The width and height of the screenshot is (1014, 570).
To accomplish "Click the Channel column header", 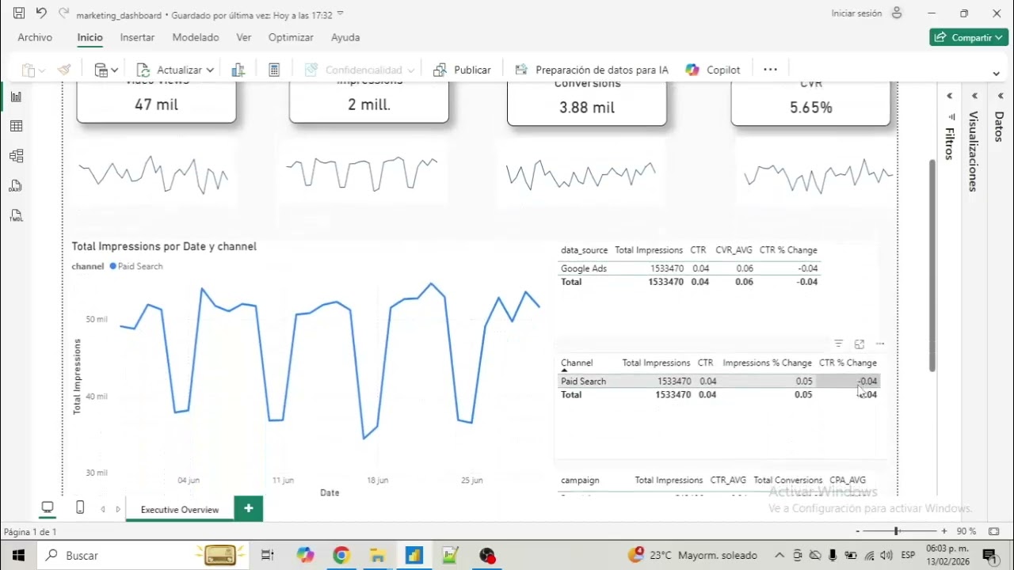I will pyautogui.click(x=577, y=363).
